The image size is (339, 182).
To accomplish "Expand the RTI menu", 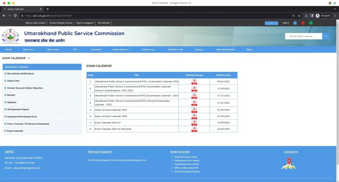I will pos(76,50).
